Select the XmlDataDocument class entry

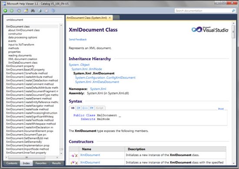pos(23,62)
